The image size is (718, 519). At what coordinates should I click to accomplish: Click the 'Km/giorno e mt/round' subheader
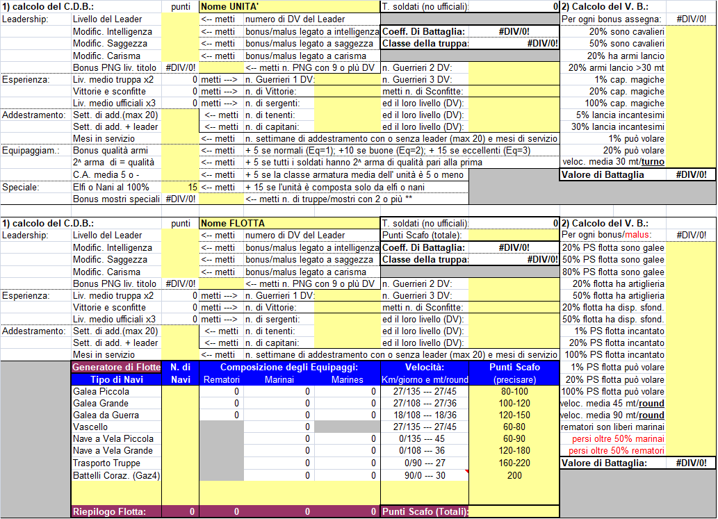tap(425, 379)
